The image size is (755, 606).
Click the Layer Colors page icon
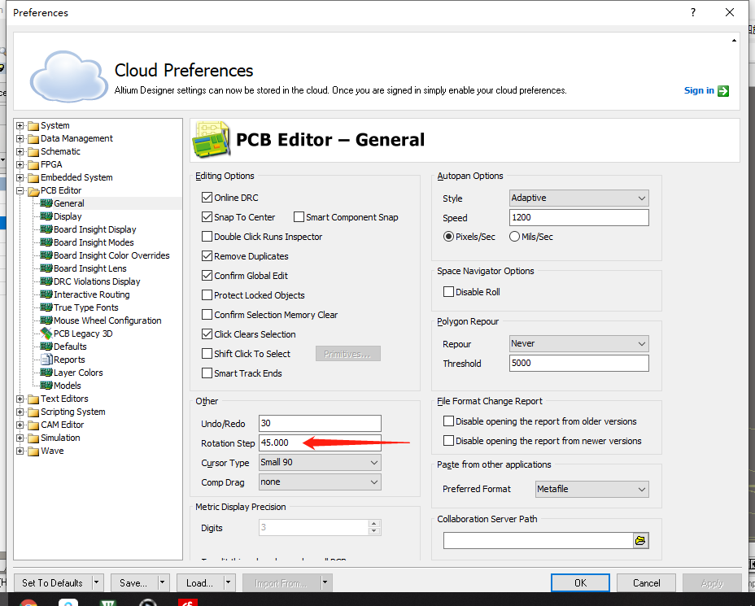click(x=46, y=372)
